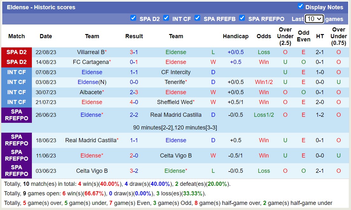This screenshot has width=351, height=210.
Task: Open the Last games count dropdown
Action: point(314,19)
